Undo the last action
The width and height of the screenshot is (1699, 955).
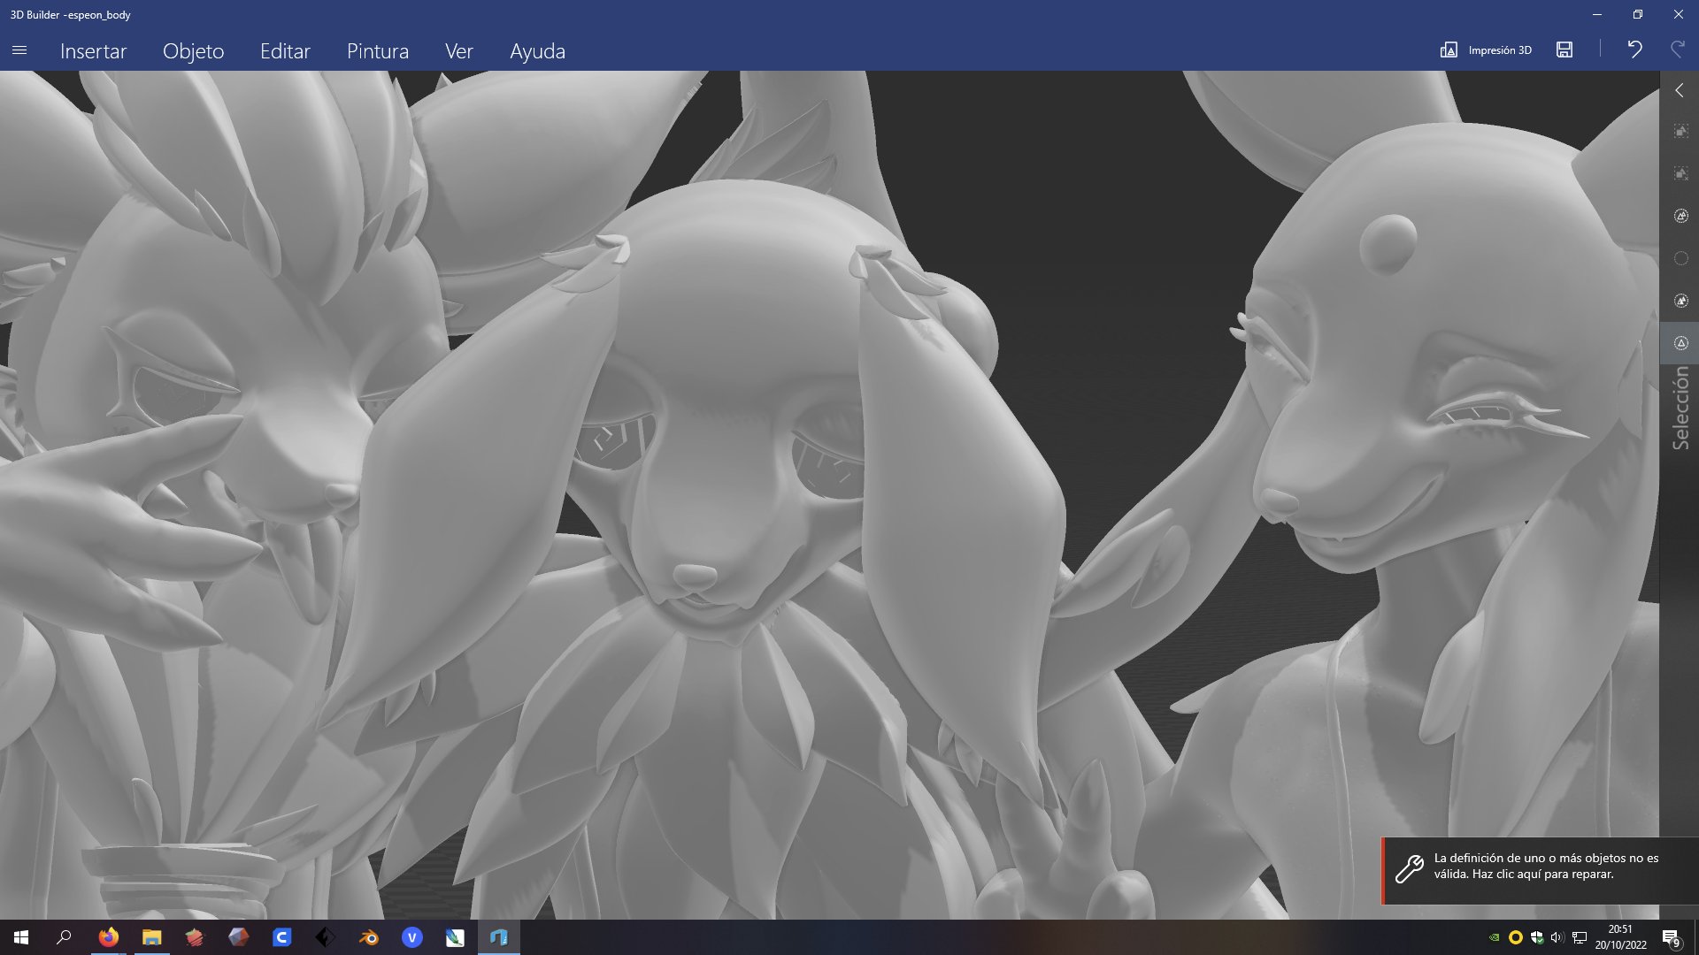[x=1634, y=50]
